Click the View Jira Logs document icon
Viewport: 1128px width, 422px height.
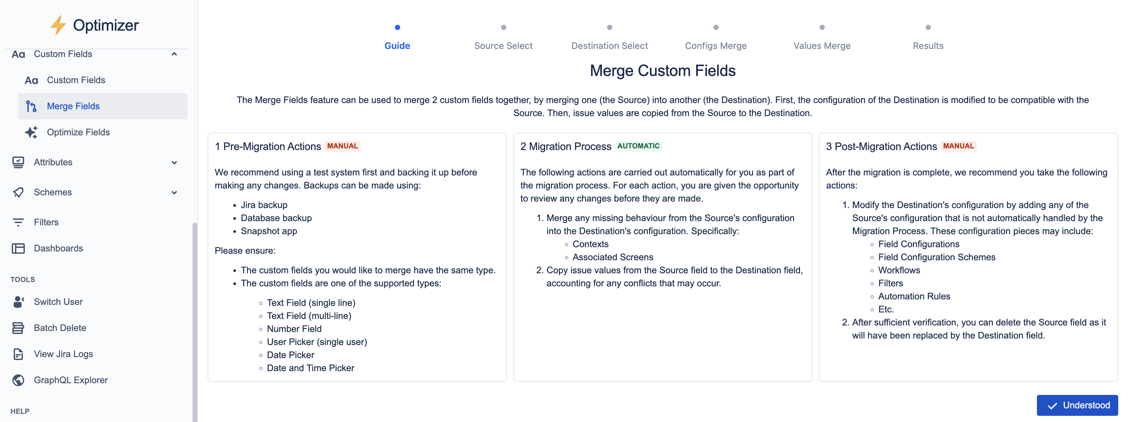click(x=18, y=354)
